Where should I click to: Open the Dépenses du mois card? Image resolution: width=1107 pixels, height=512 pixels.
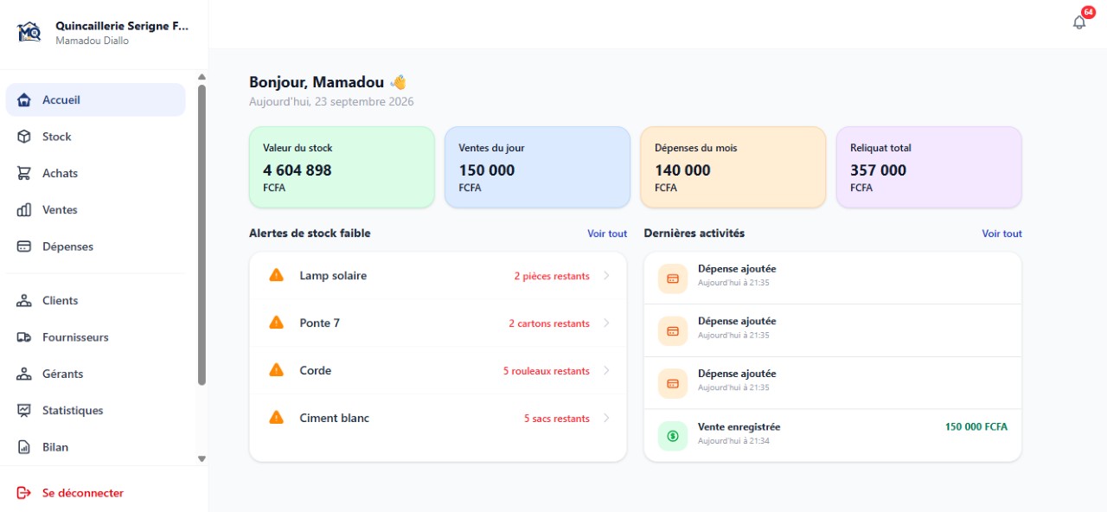[733, 168]
